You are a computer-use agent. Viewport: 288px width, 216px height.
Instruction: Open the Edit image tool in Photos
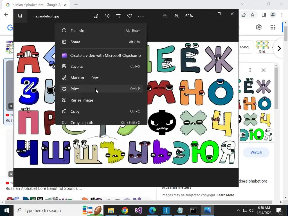tap(96, 16)
